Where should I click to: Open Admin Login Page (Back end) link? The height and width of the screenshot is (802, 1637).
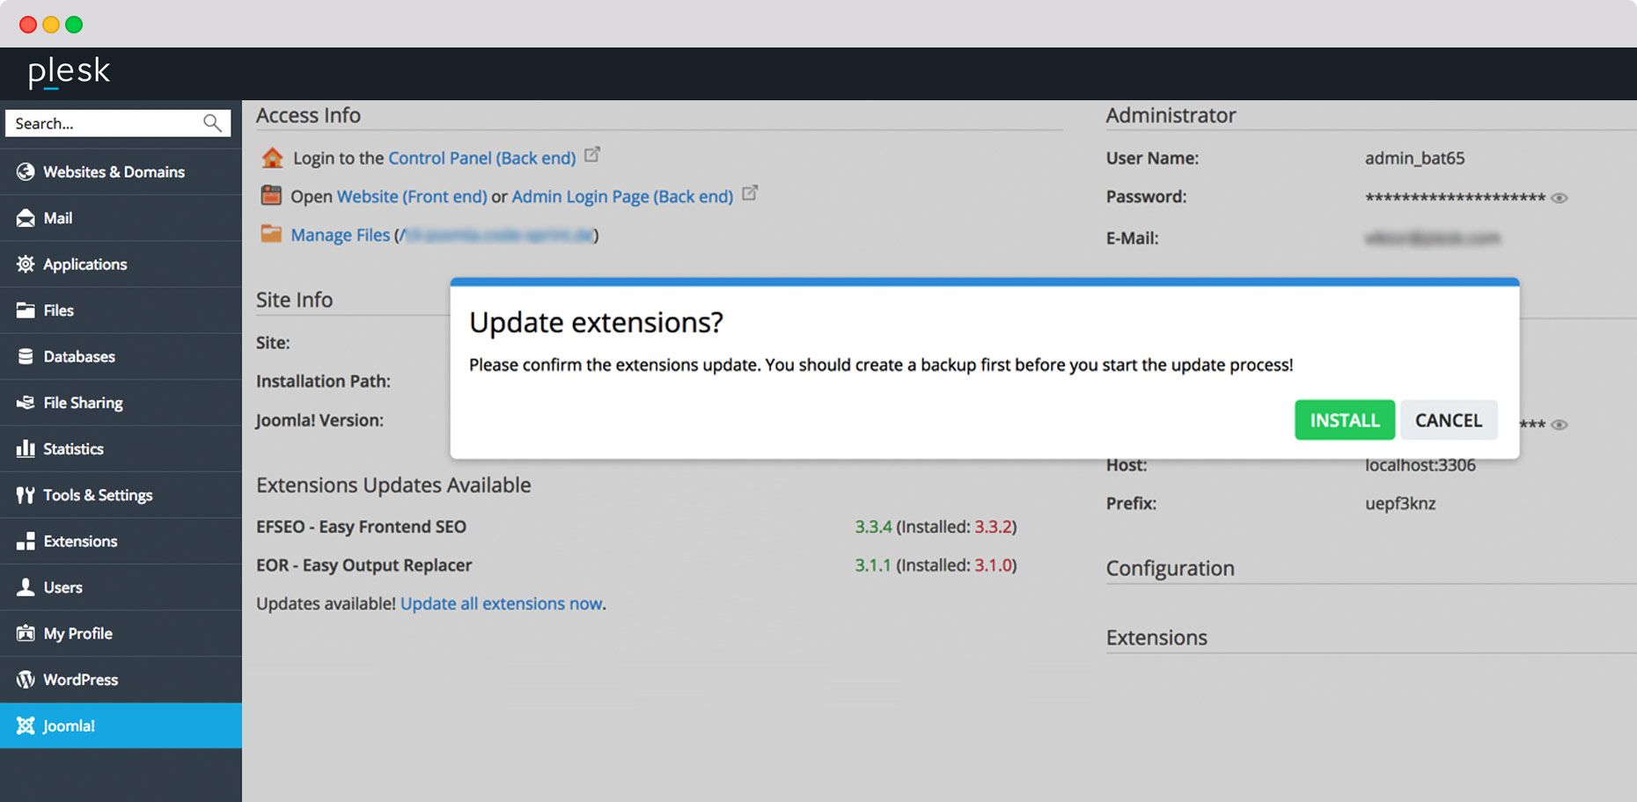tap(622, 197)
